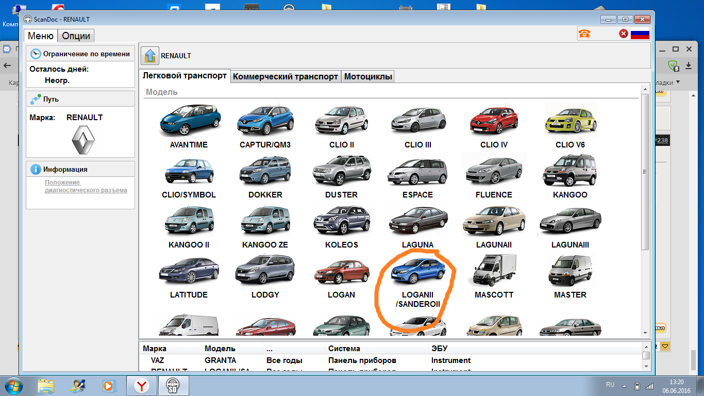Select the KANGOO model
This screenshot has height=396, width=704.
[x=571, y=176]
